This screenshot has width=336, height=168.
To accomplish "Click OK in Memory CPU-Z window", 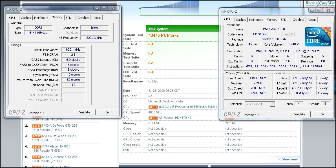I will pyautogui.click(x=108, y=112).
